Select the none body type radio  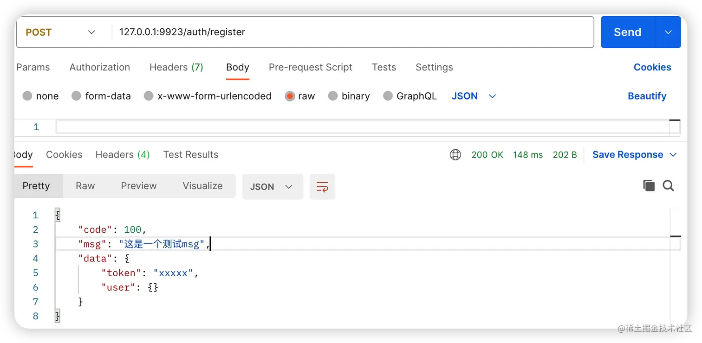pos(27,96)
